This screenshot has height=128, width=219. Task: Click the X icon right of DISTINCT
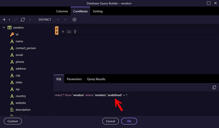[65, 20]
